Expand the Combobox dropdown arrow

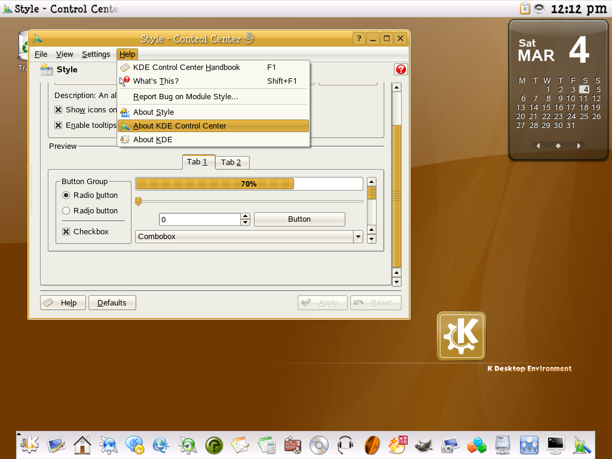pos(358,237)
